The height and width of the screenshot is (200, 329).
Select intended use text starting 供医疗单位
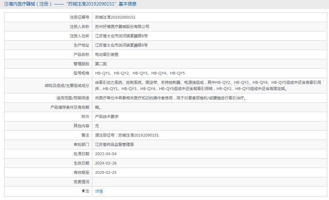(x=171, y=98)
